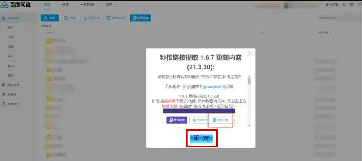Tick the select-all checkbox beside 文件名

43,33
